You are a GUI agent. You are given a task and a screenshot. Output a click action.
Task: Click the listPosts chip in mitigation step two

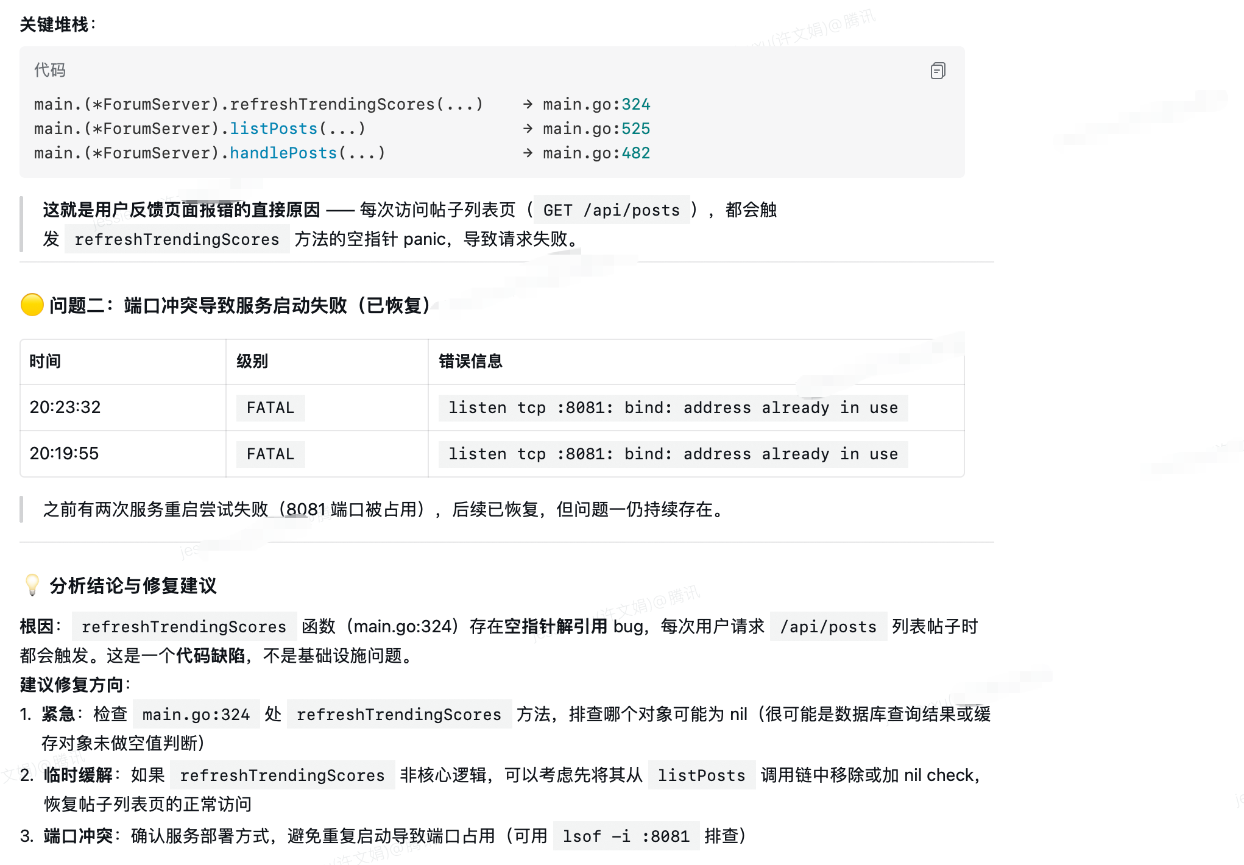point(701,775)
